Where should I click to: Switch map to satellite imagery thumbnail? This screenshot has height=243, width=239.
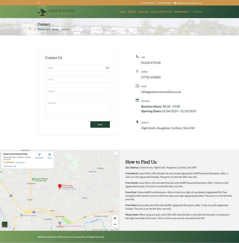point(5,224)
